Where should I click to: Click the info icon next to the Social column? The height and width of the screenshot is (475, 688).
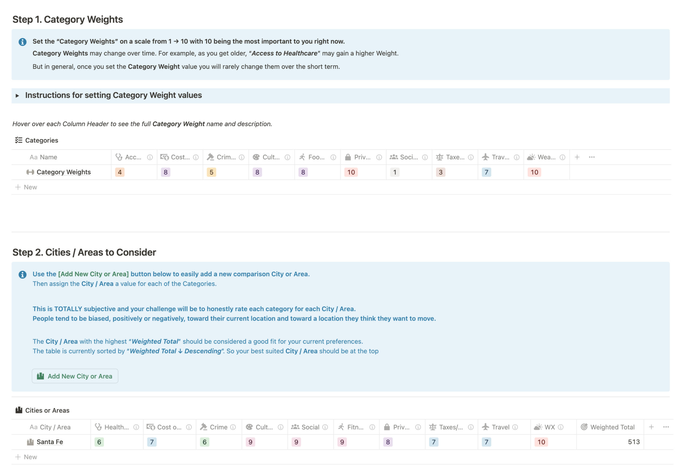pyautogui.click(x=325, y=427)
